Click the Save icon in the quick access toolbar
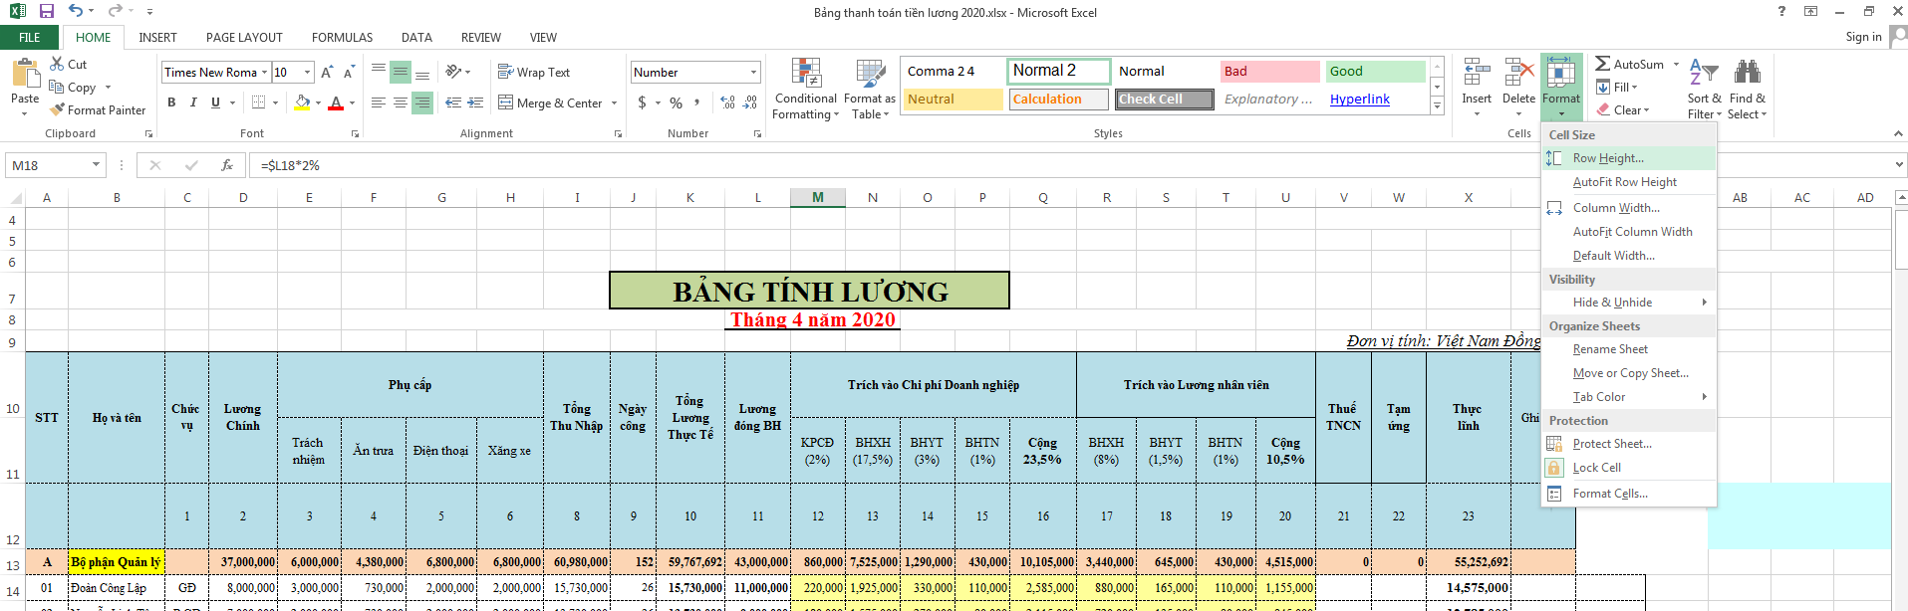This screenshot has width=1908, height=611. pos(47,12)
